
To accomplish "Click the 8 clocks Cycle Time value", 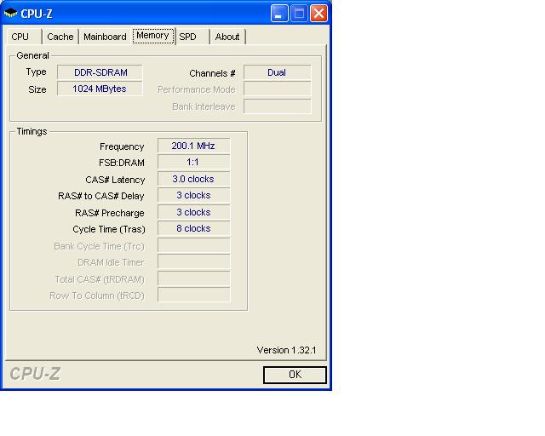I will click(193, 228).
